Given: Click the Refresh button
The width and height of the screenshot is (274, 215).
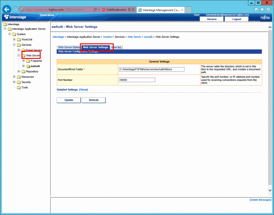Looking at the screenshot, I should (94, 100).
